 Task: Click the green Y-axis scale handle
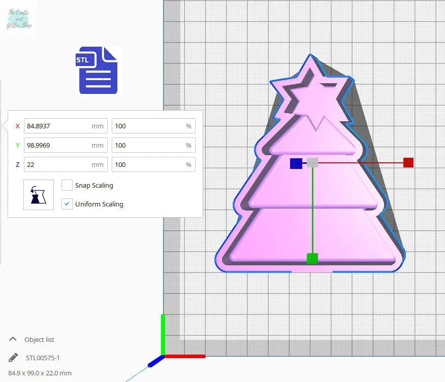(x=312, y=258)
